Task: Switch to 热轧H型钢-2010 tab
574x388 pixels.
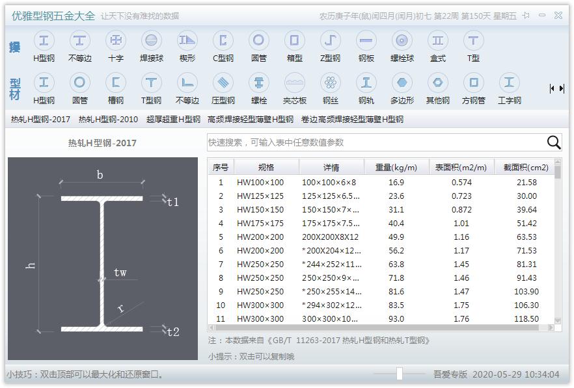Action: tap(108, 119)
